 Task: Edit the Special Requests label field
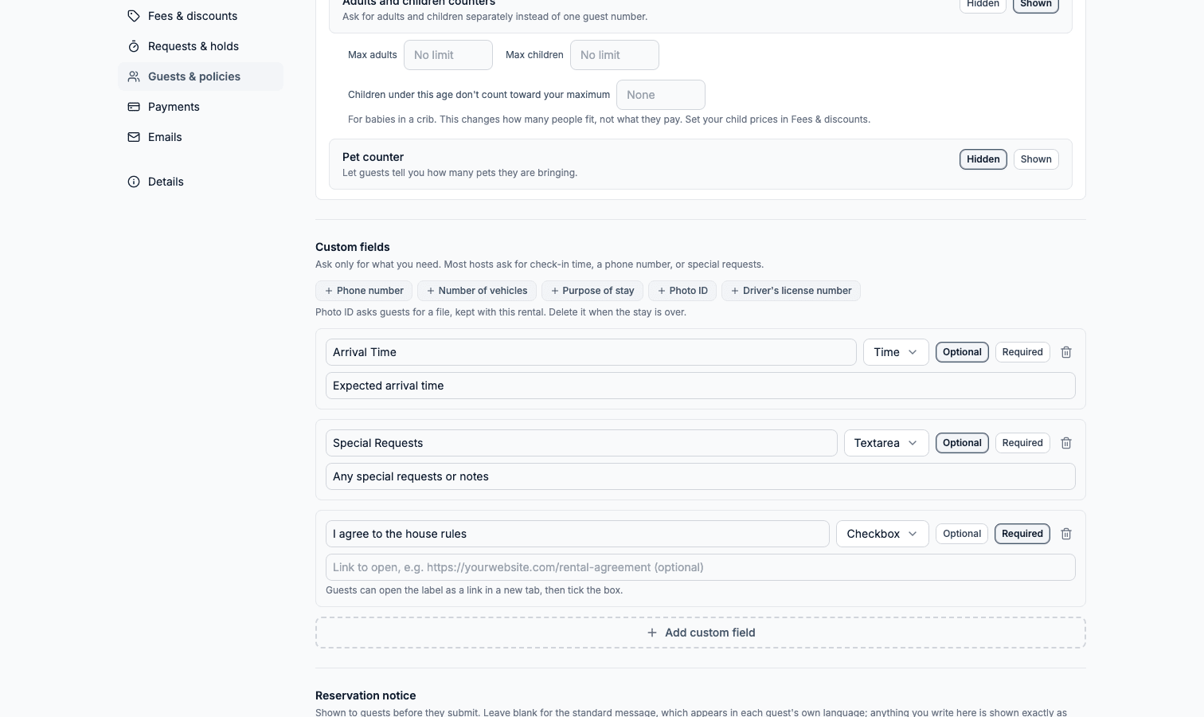(x=581, y=443)
